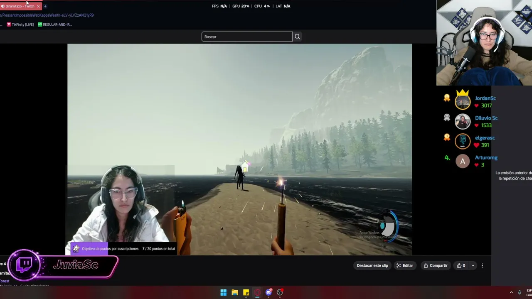Click the FPS N/A stat readout
This screenshot has width=532, height=299.
pos(219,6)
